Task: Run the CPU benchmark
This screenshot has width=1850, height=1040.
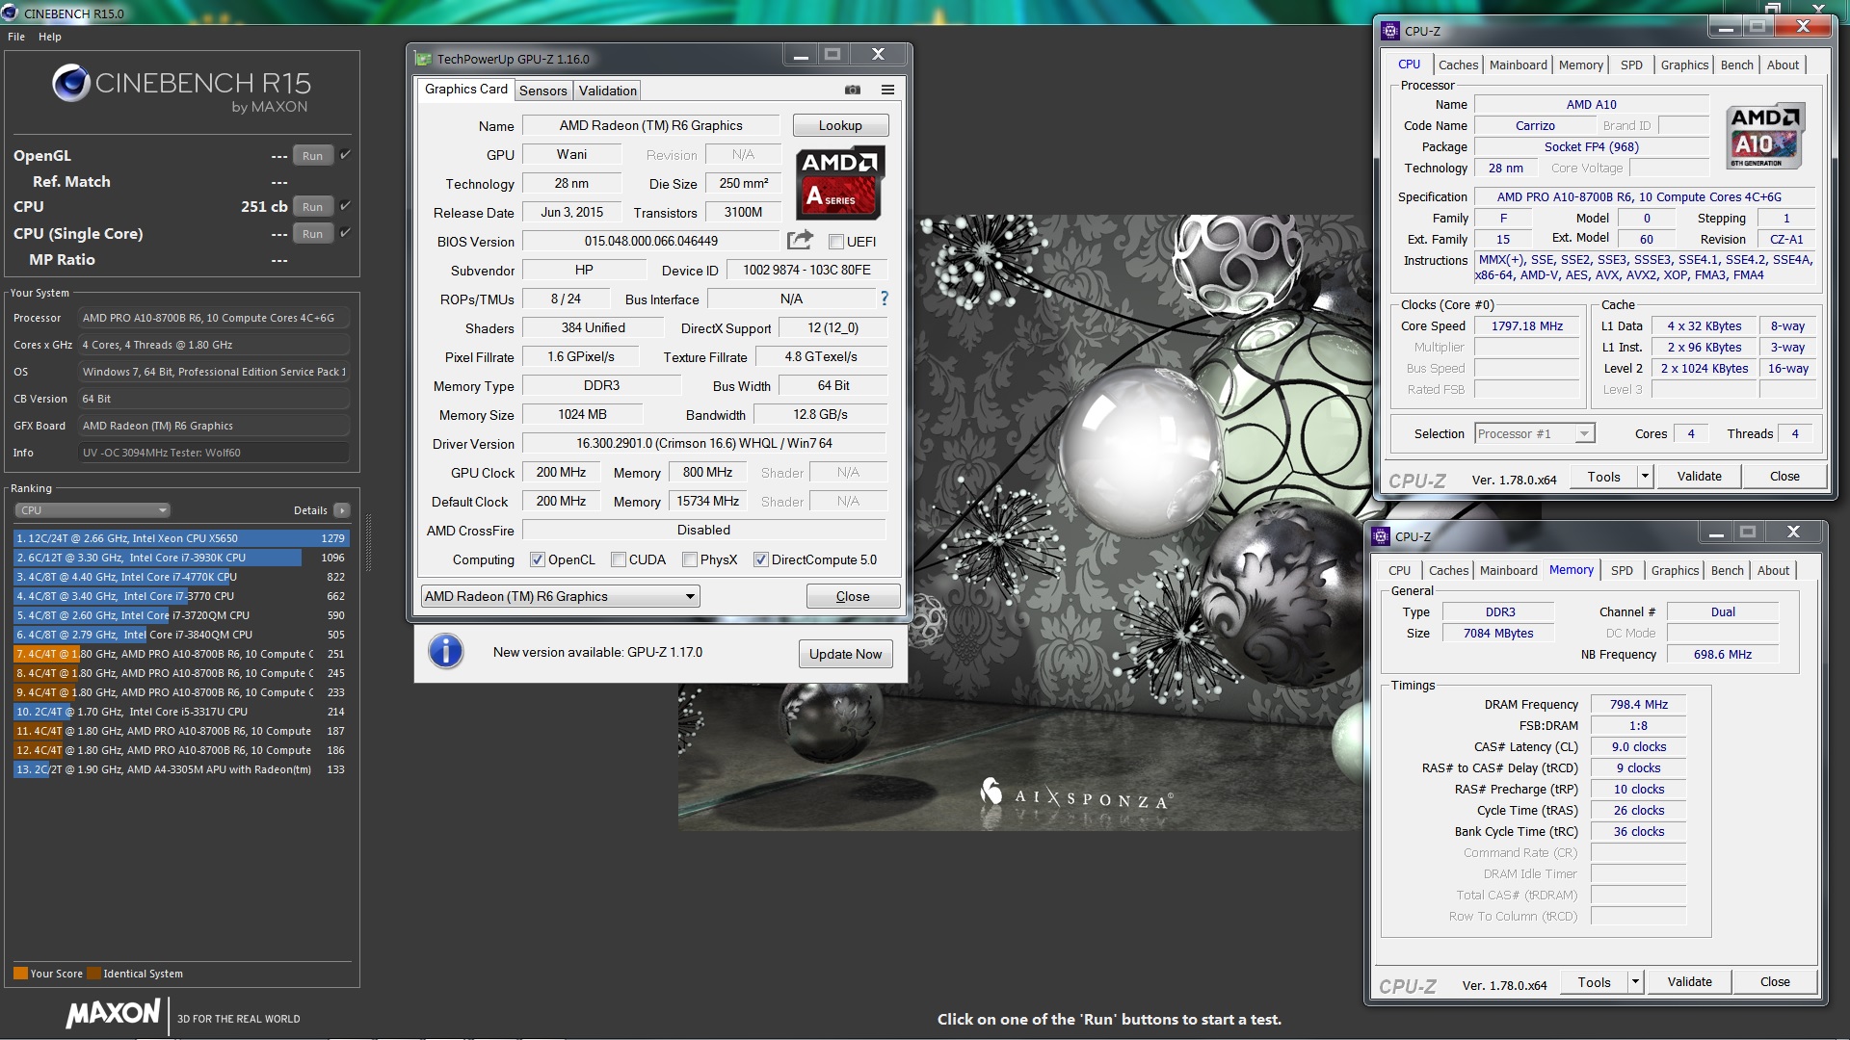Action: [313, 206]
